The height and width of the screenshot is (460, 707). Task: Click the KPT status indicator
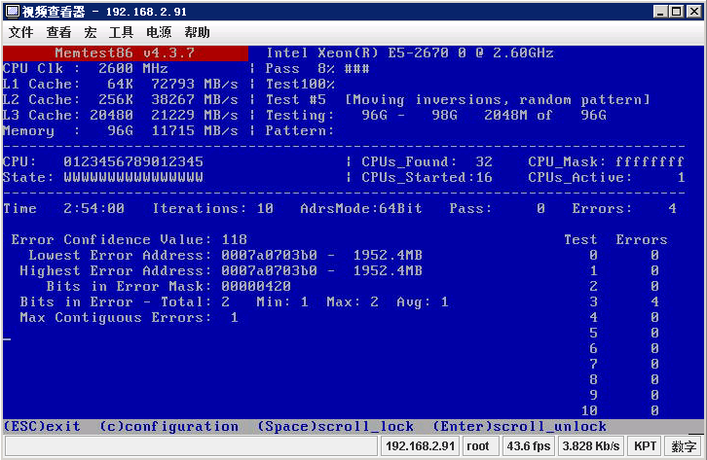click(645, 446)
